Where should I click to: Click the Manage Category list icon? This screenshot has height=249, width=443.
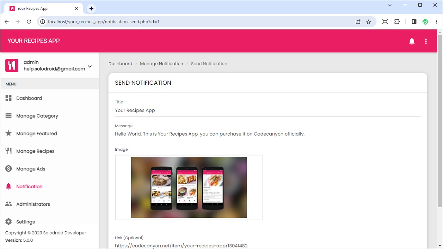pyautogui.click(x=9, y=116)
